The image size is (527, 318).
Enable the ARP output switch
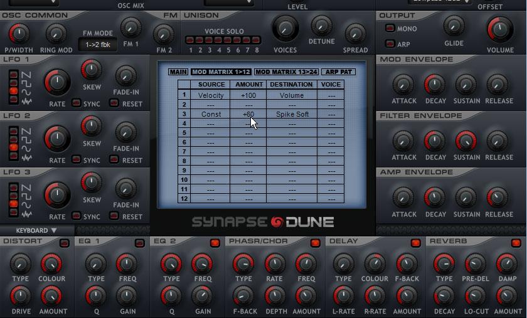(x=390, y=43)
